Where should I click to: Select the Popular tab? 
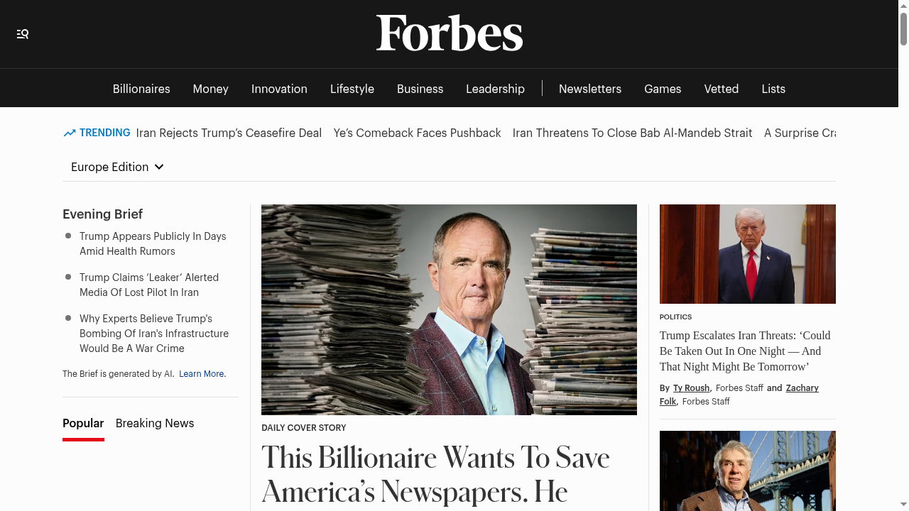[83, 423]
